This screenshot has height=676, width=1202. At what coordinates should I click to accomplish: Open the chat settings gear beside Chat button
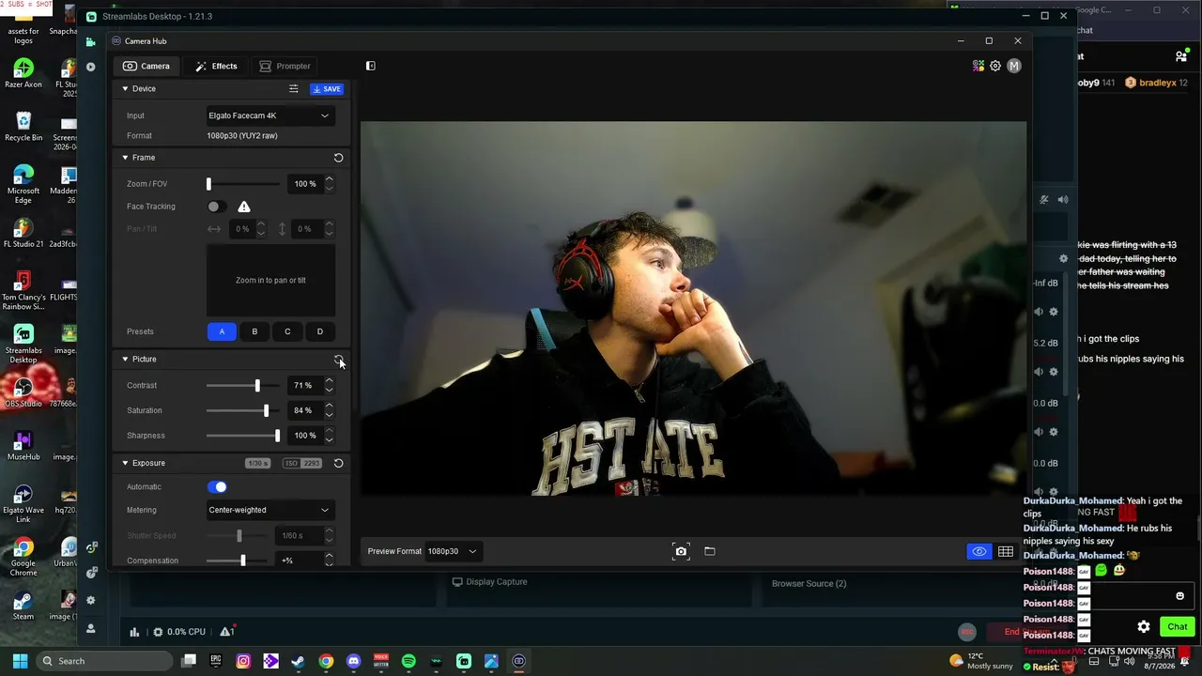[x=1144, y=626]
